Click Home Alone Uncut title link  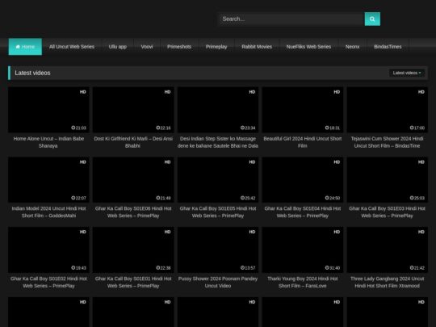click(48, 142)
